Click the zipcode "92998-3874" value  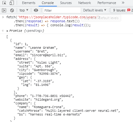click(49, 74)
